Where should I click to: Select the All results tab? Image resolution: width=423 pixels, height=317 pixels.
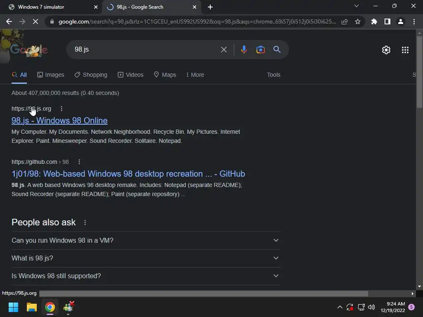19,75
